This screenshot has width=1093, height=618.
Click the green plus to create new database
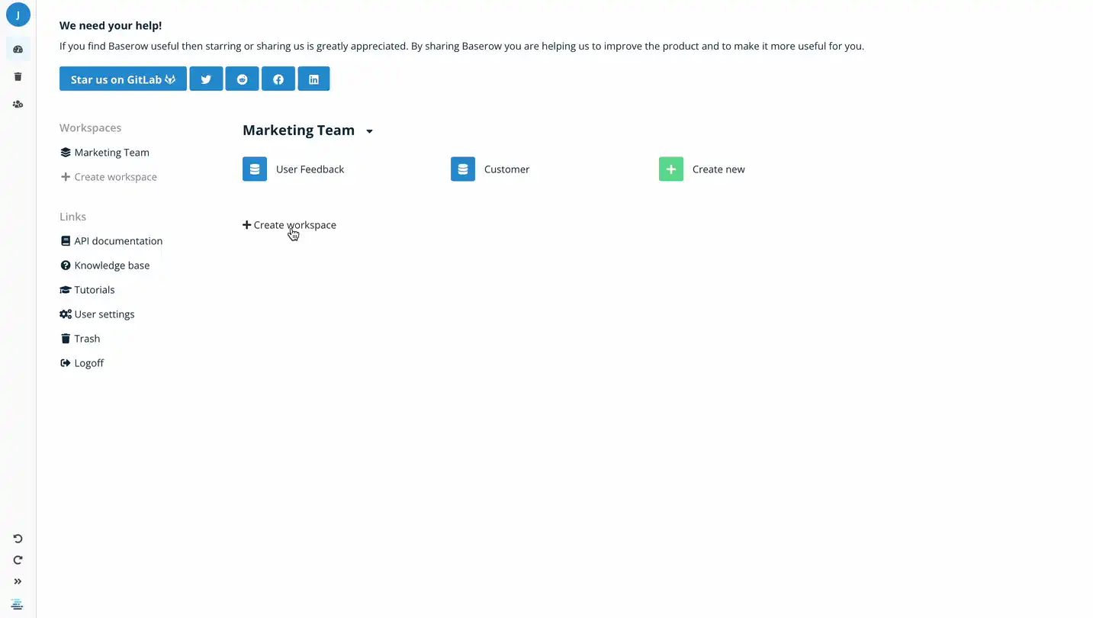[x=670, y=169]
